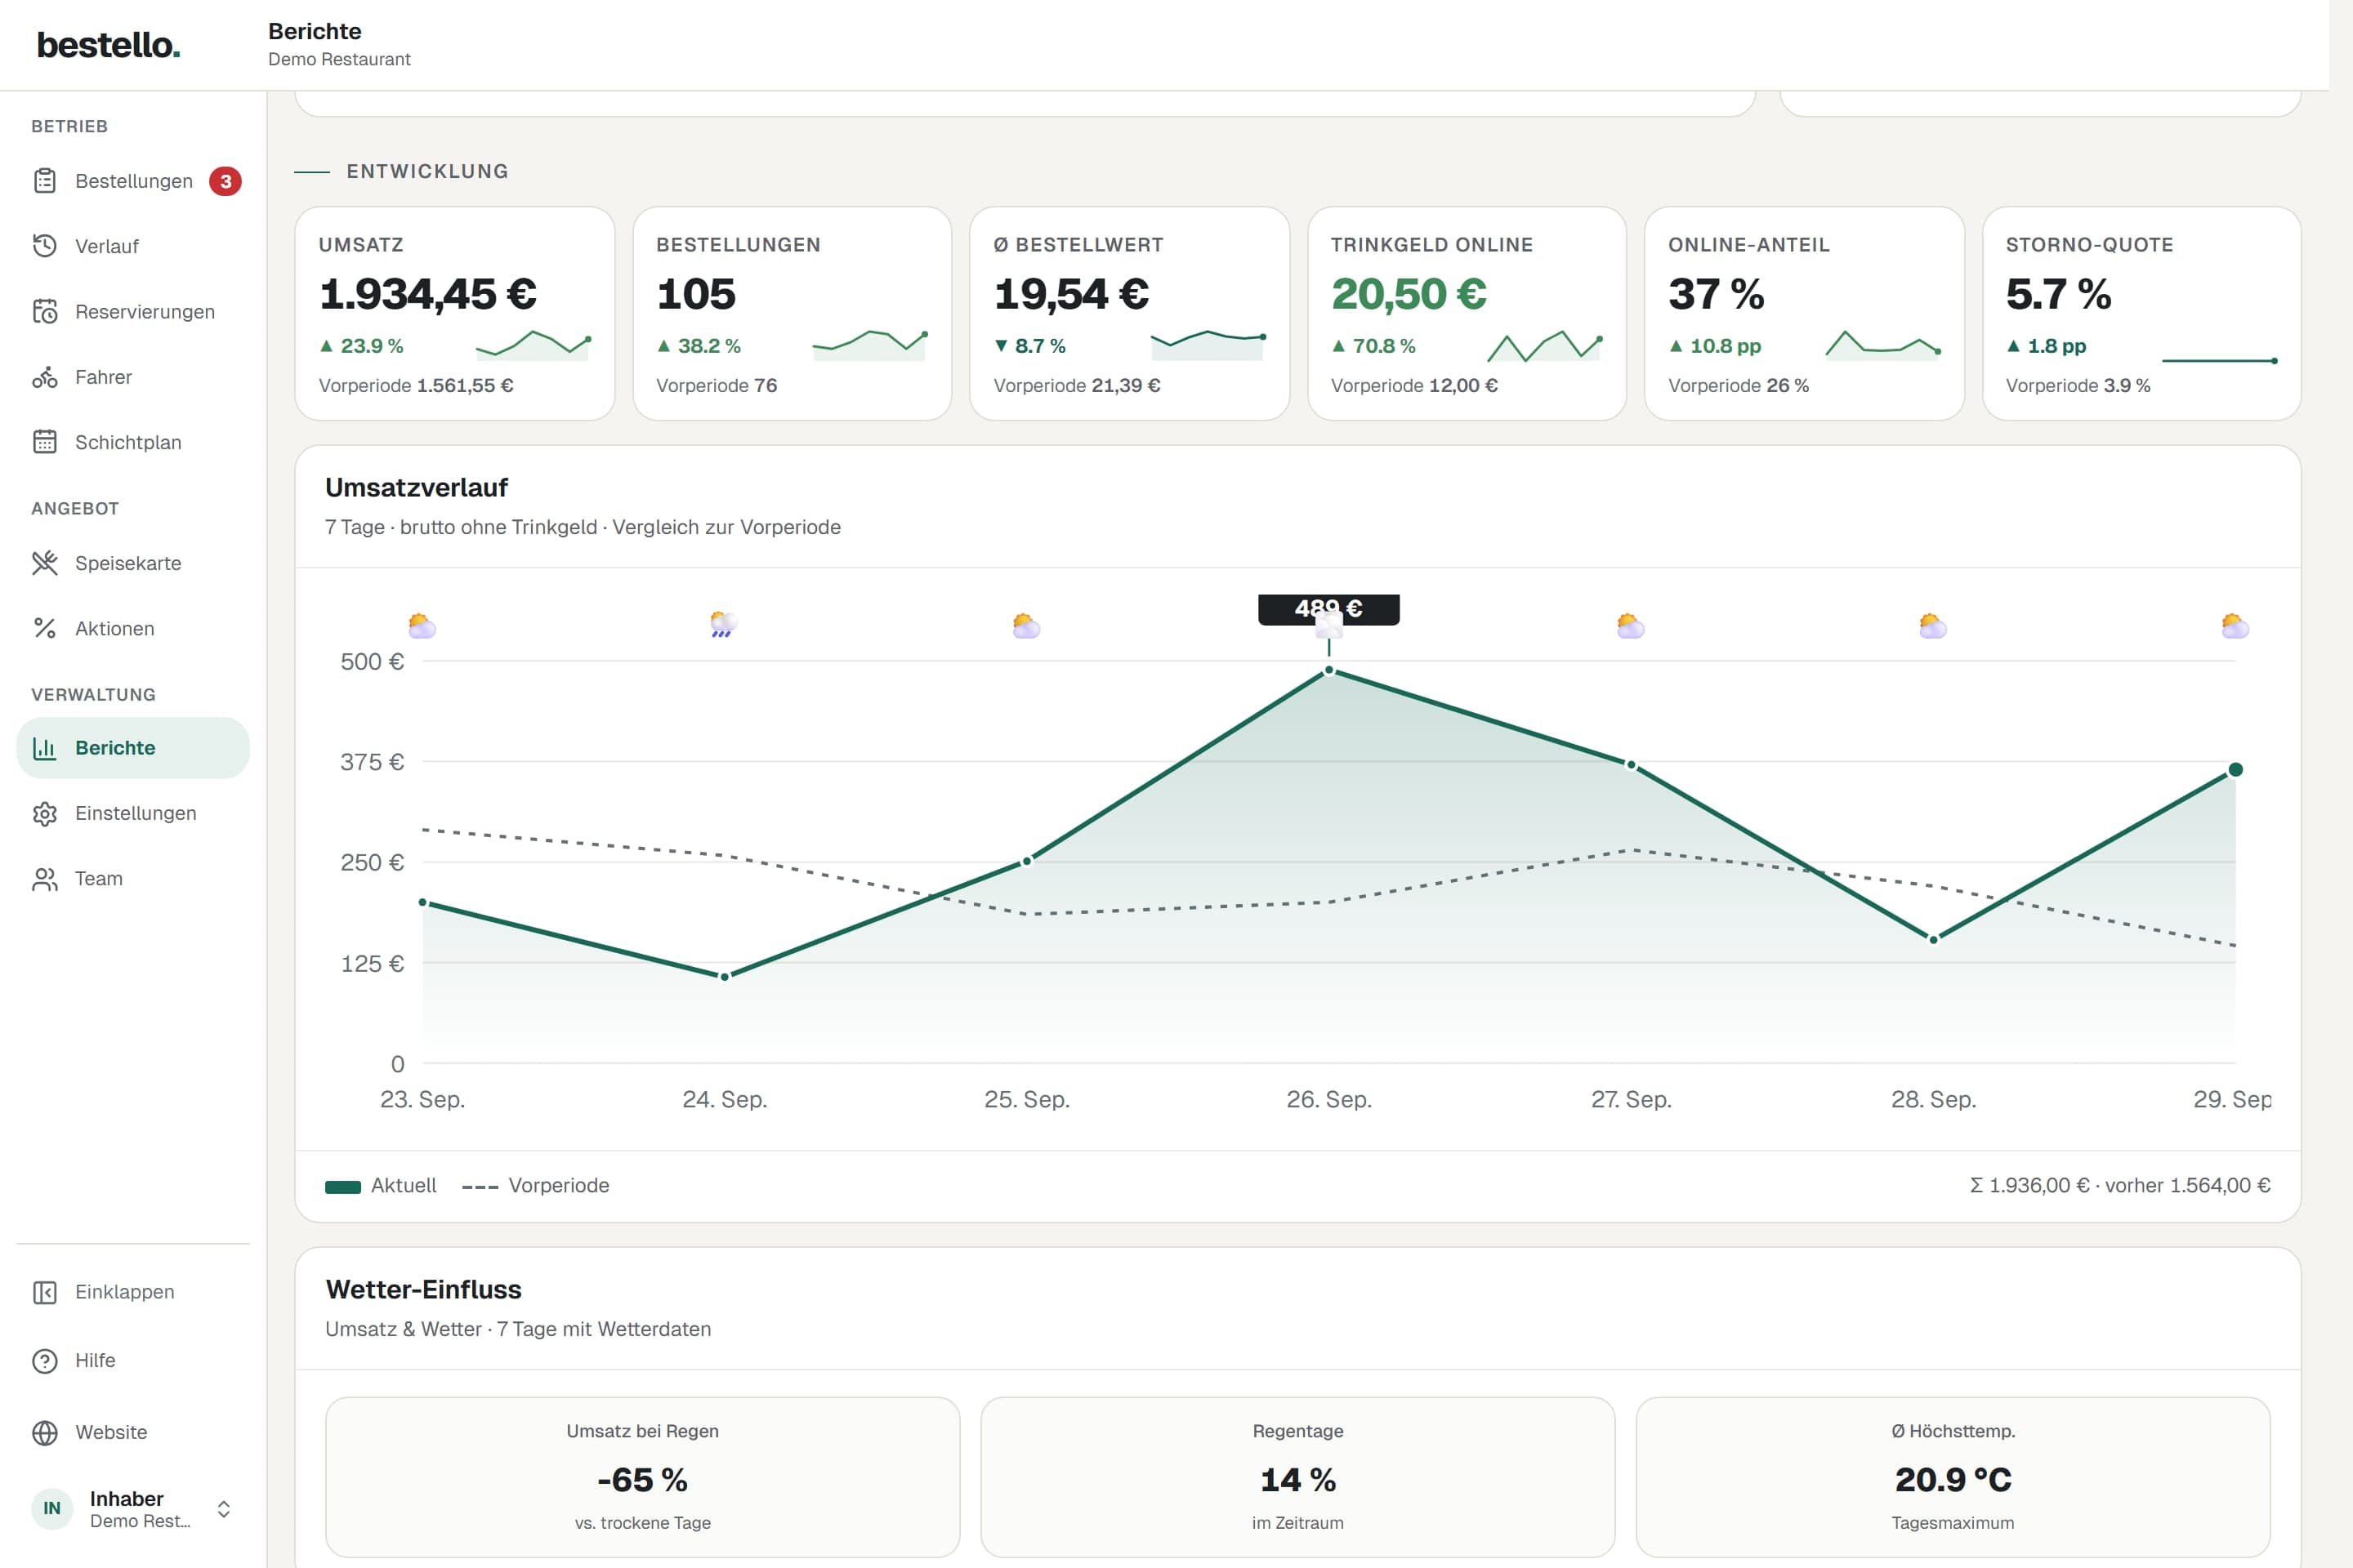Click the Umsatz bei Regen -65 % tile
The height and width of the screenshot is (1568, 2353).
tap(642, 1477)
